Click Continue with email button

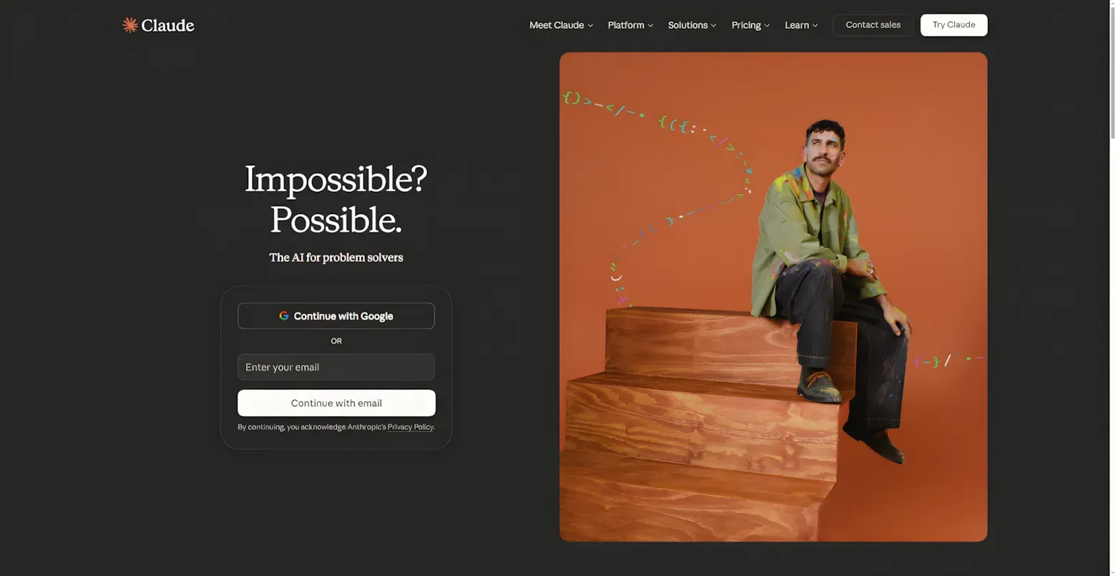click(x=336, y=403)
